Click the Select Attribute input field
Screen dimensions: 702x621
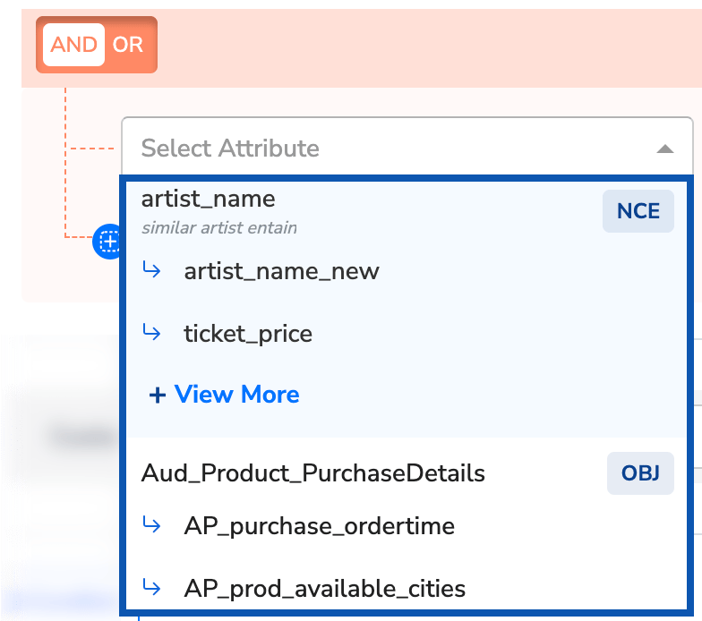pos(407,148)
